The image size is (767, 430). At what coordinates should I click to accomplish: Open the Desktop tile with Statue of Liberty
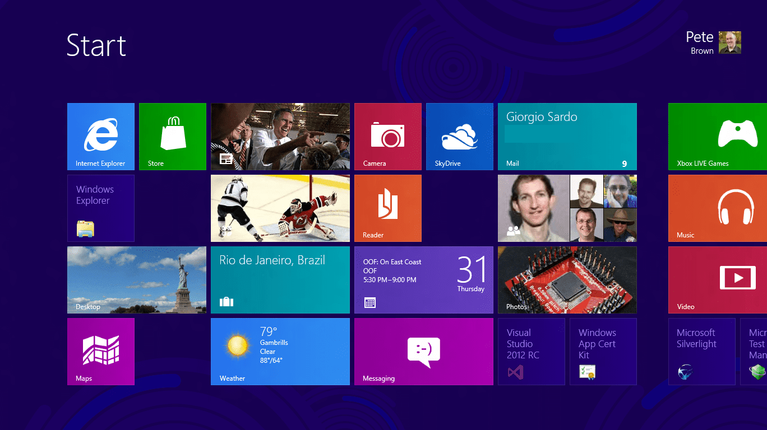pos(137,280)
